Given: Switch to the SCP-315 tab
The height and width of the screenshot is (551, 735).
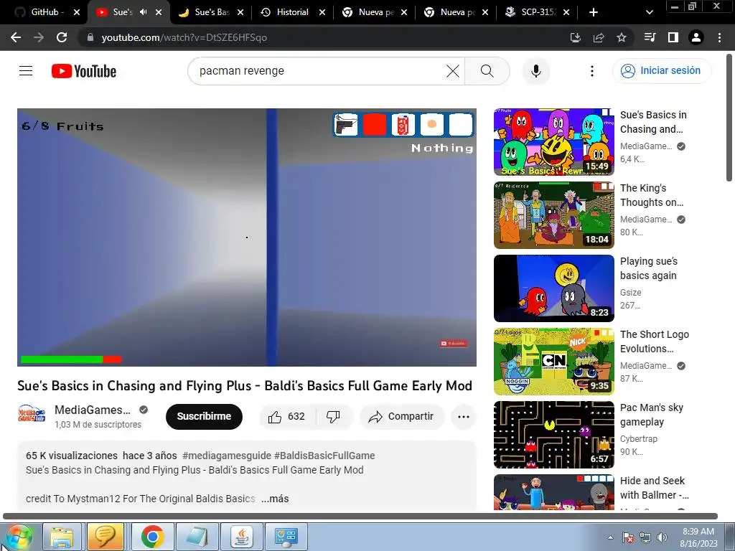Looking at the screenshot, I should [x=537, y=12].
